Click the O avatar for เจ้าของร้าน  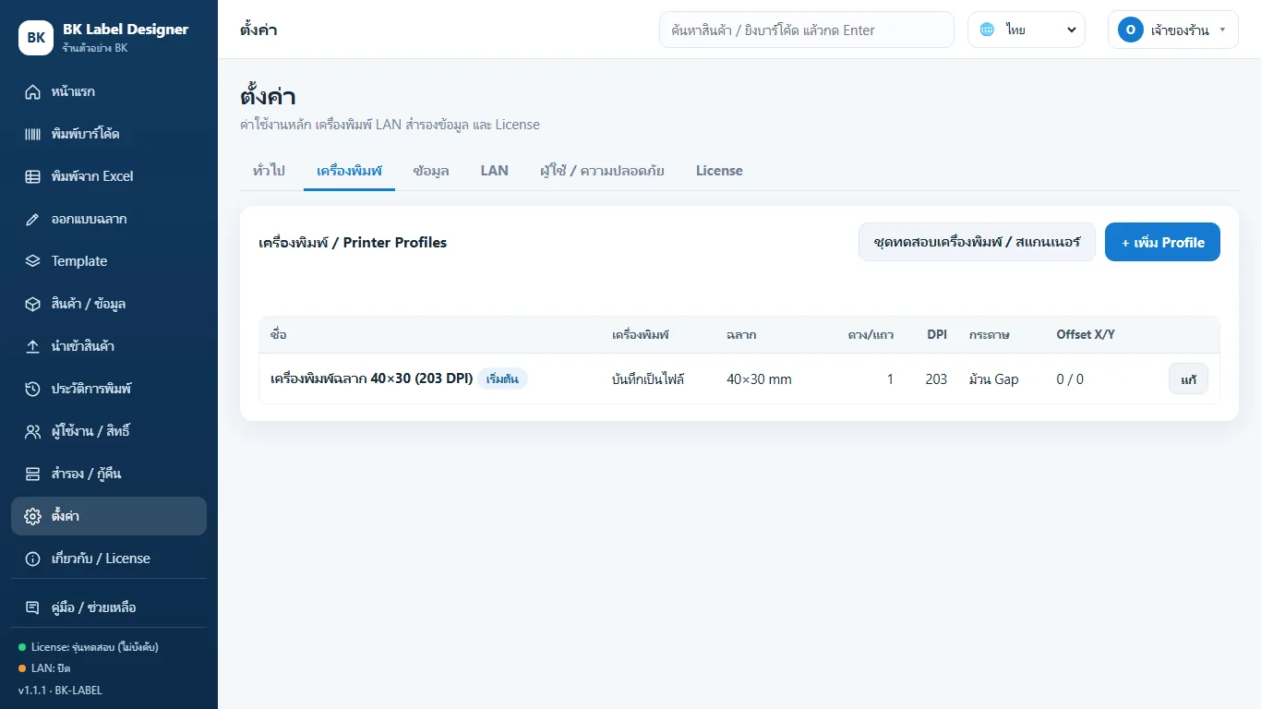click(1130, 30)
